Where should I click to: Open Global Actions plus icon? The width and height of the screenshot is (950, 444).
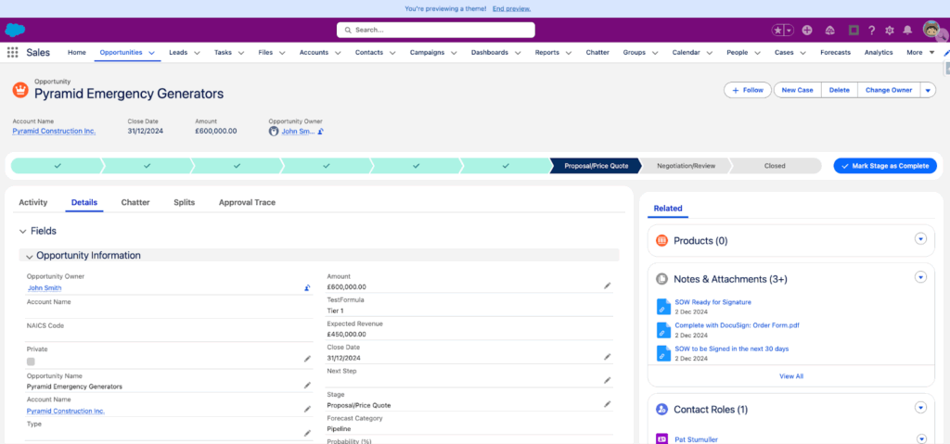(x=807, y=30)
